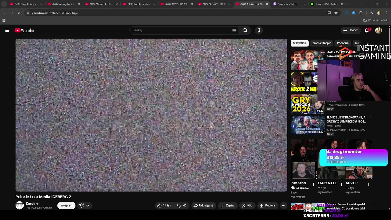The height and width of the screenshot is (220, 391).
Task: Select the Podobne filter chip
Action: pyautogui.click(x=342, y=43)
